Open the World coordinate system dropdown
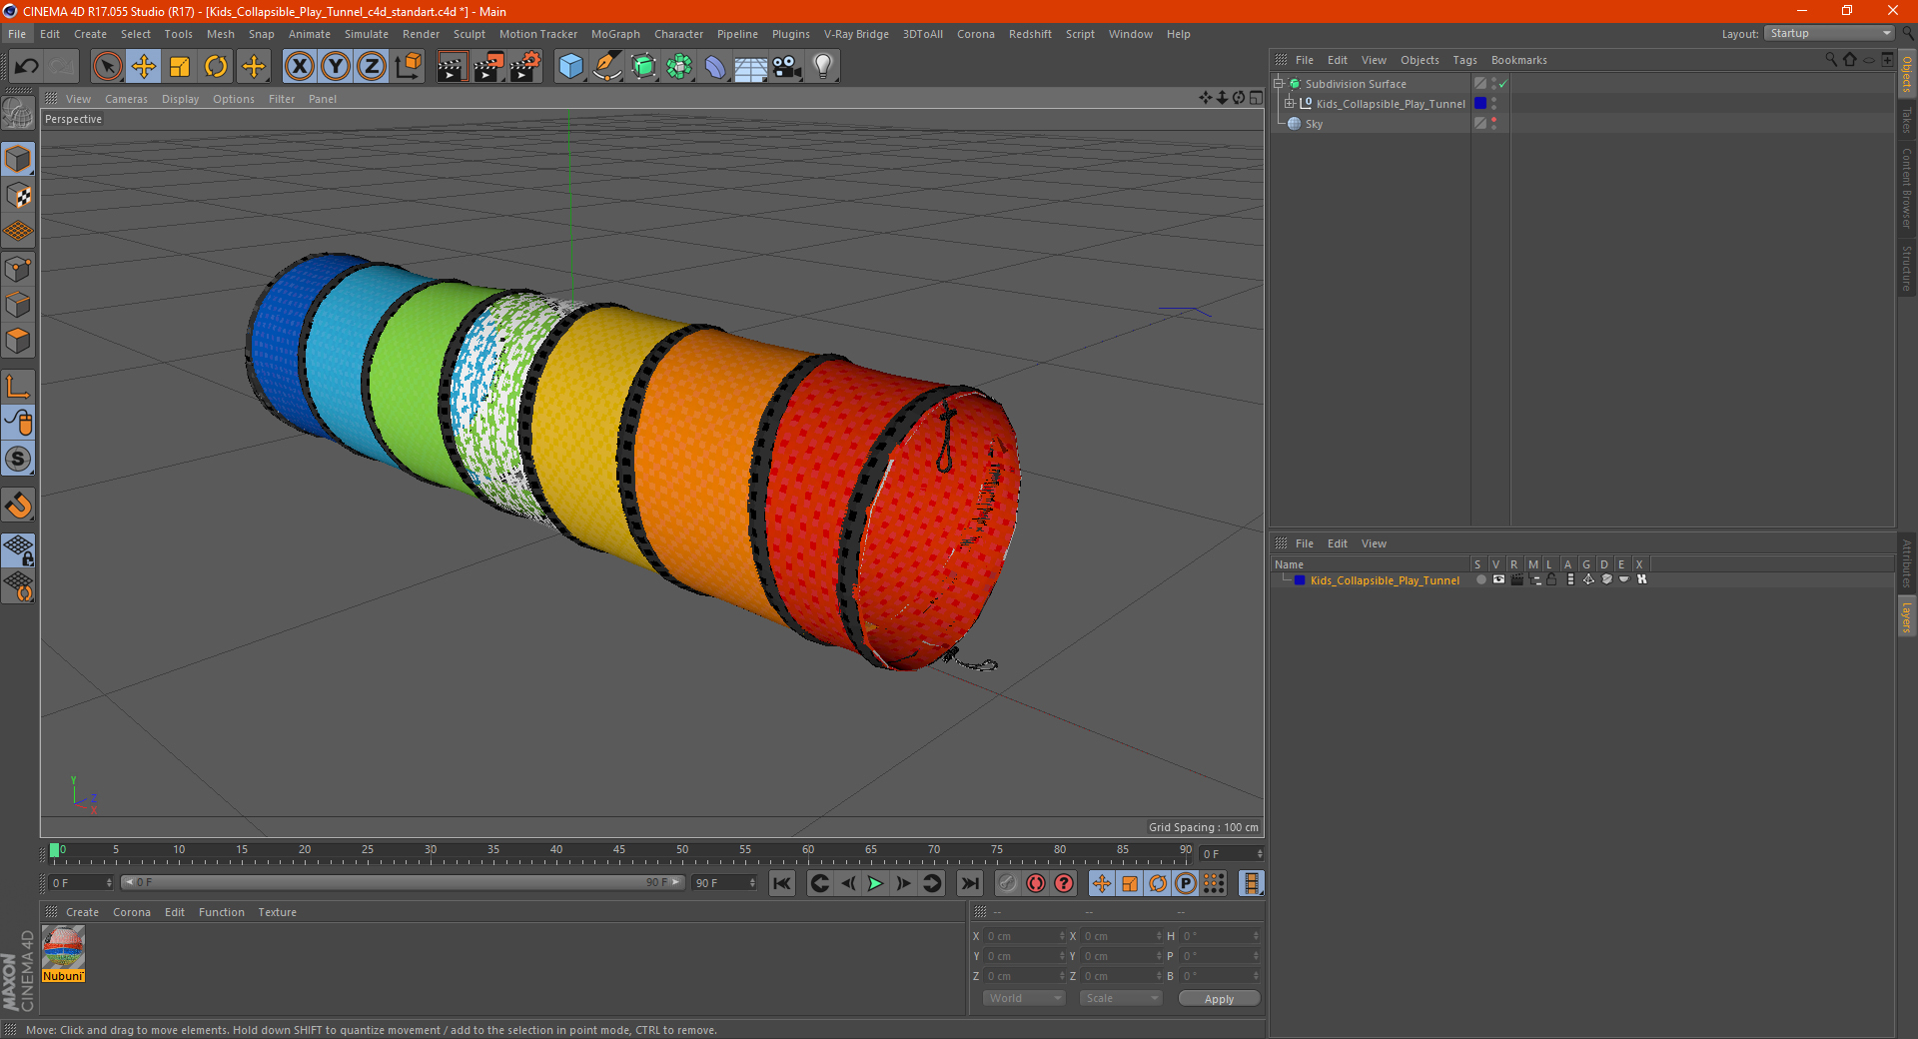The height and width of the screenshot is (1039, 1918). click(x=1025, y=998)
